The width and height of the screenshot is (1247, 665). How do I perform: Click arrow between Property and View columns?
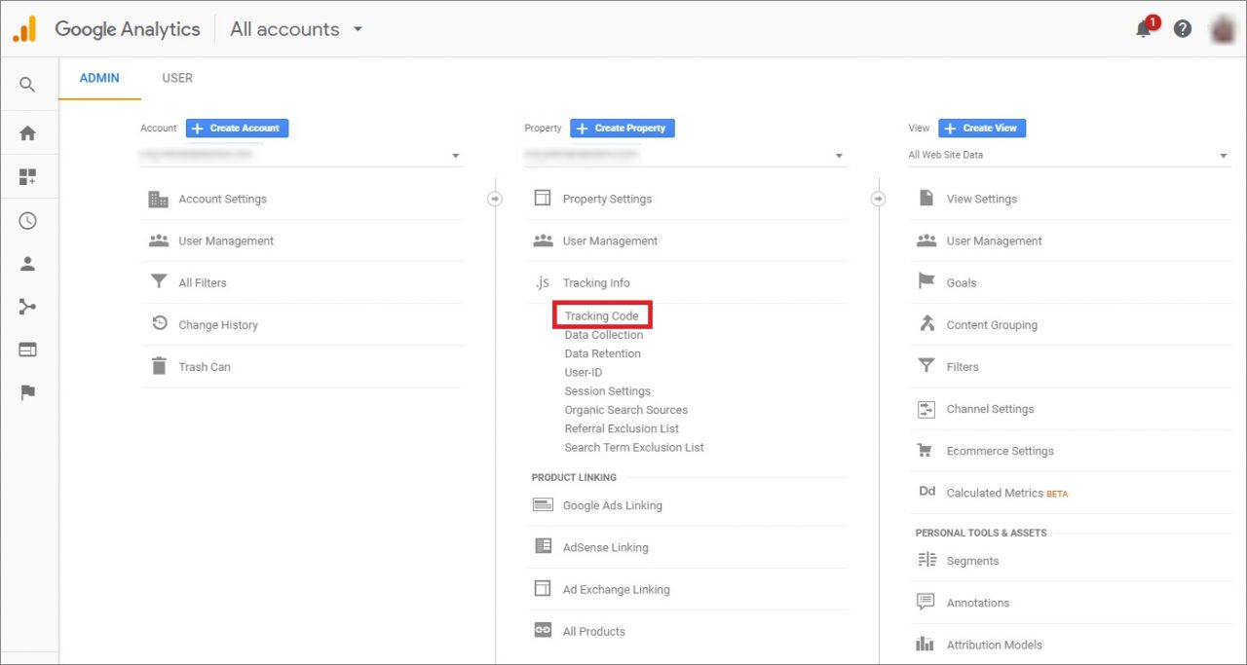point(878,199)
